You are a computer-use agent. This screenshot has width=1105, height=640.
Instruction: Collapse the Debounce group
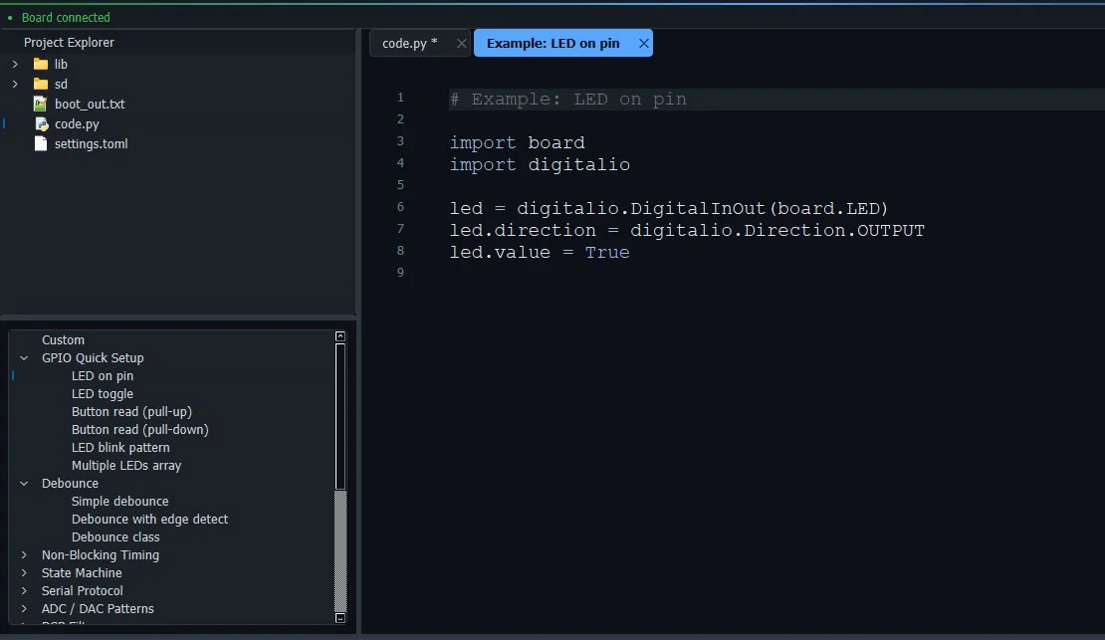pyautogui.click(x=24, y=484)
